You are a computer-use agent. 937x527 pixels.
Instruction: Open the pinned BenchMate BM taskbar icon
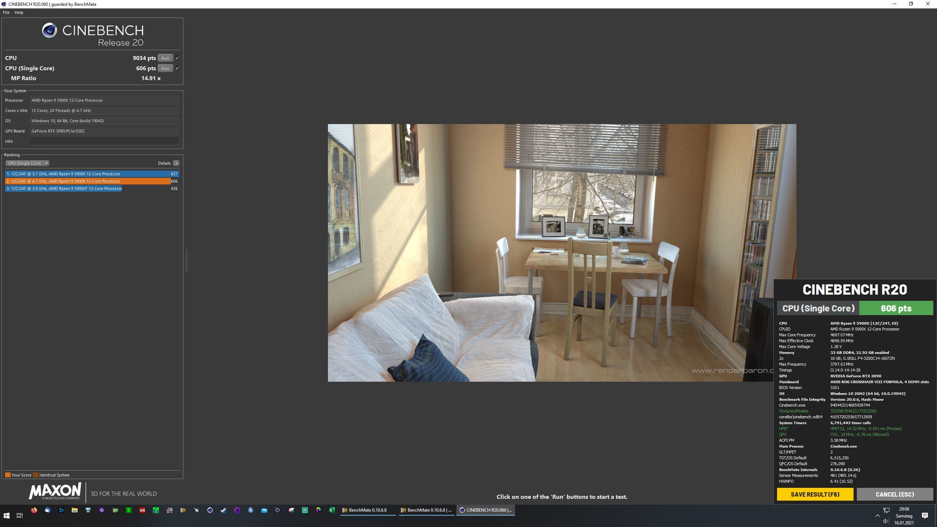(x=183, y=510)
